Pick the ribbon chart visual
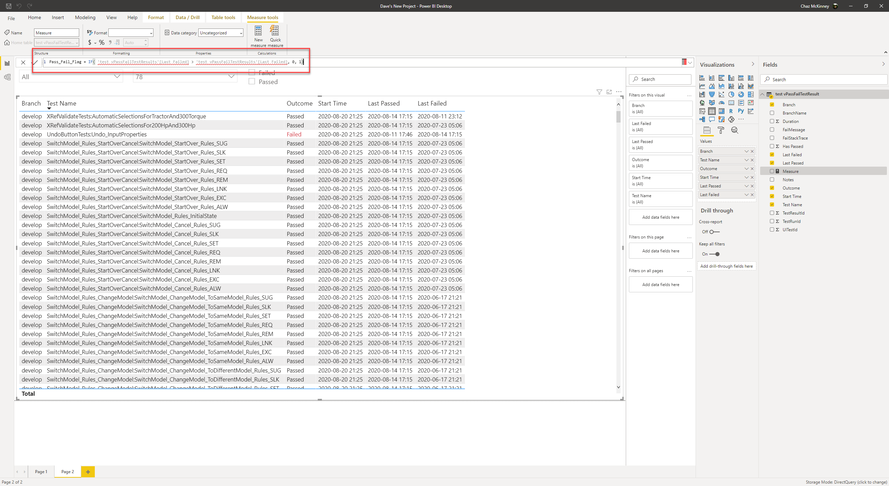The height and width of the screenshot is (486, 889). pos(751,86)
